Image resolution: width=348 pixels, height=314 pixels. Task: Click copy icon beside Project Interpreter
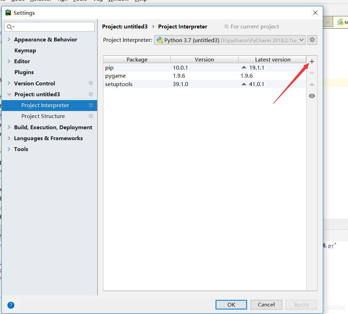point(91,105)
